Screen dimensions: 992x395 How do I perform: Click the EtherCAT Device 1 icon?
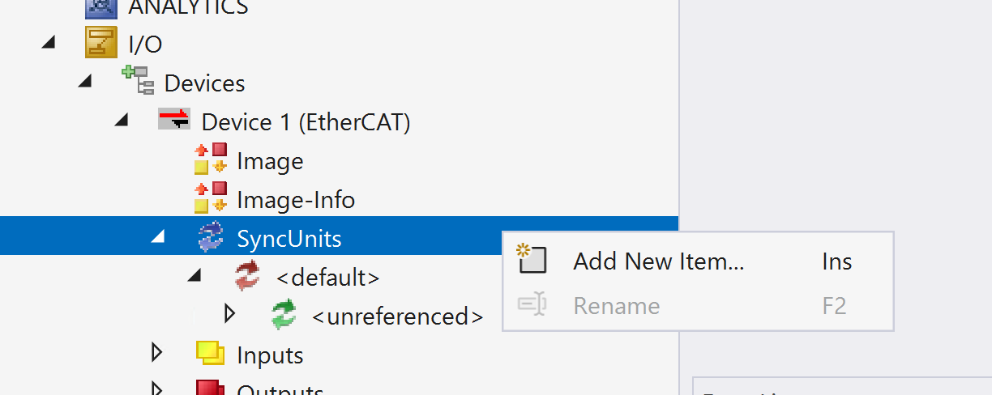click(x=174, y=120)
